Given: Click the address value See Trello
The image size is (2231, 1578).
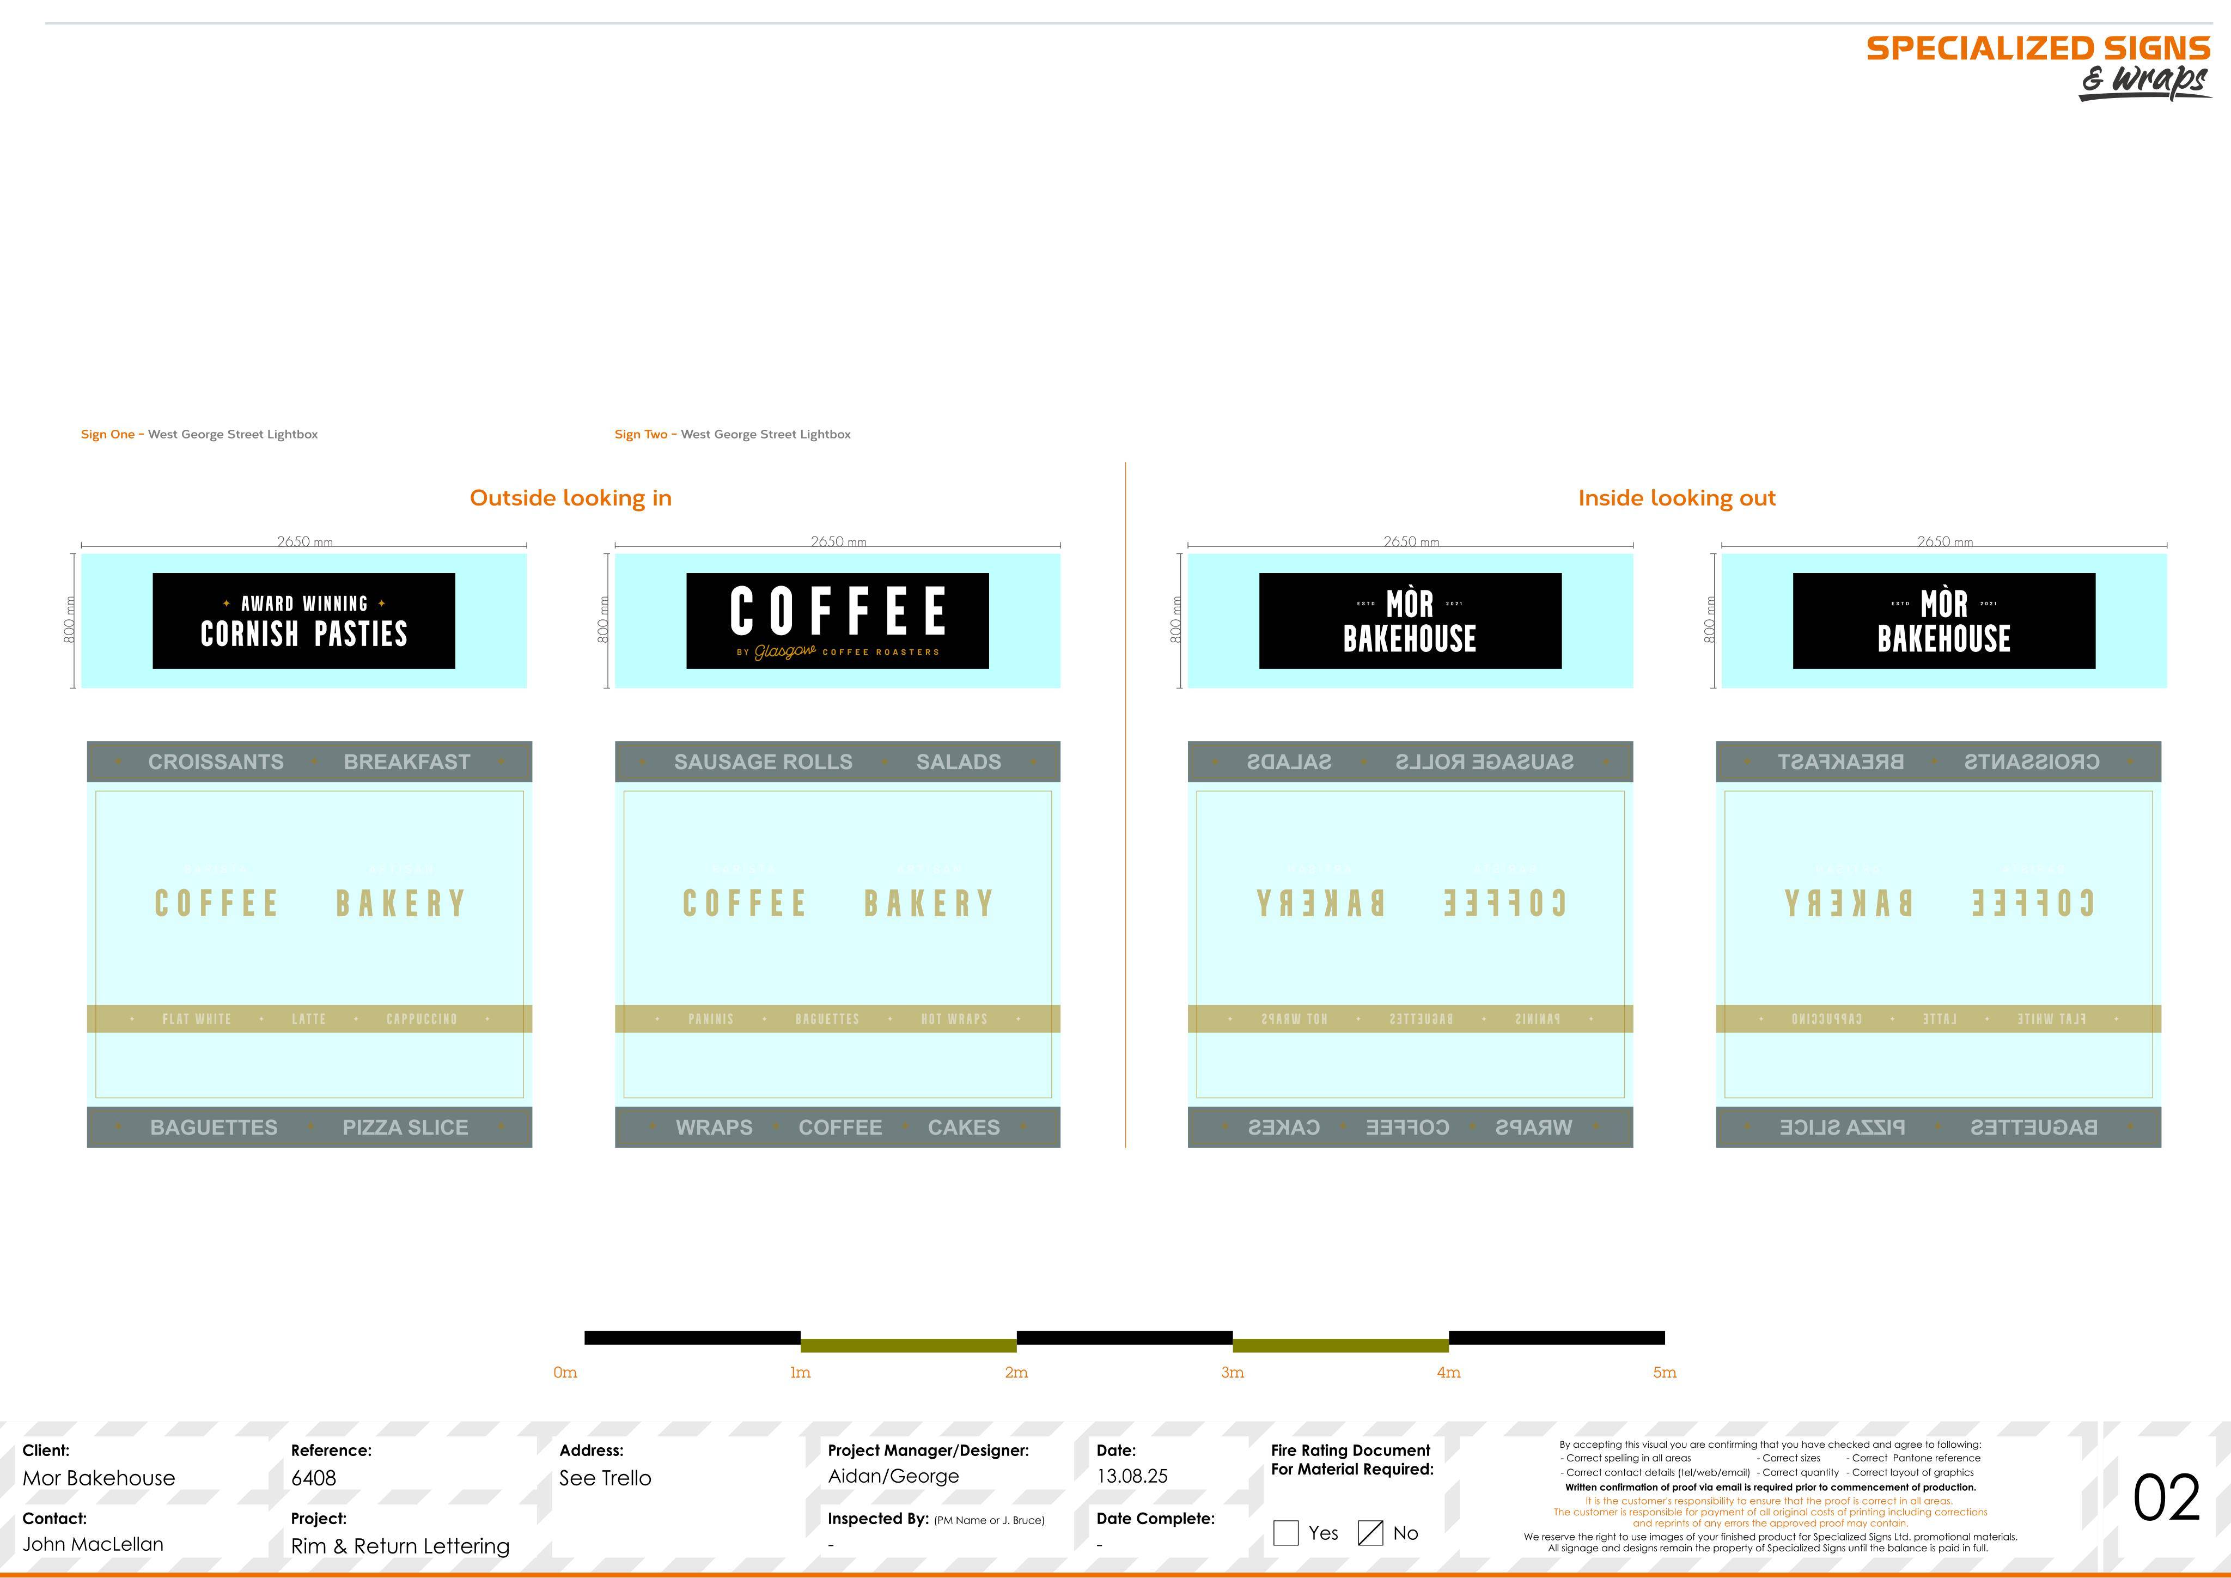Looking at the screenshot, I should coord(605,1478).
